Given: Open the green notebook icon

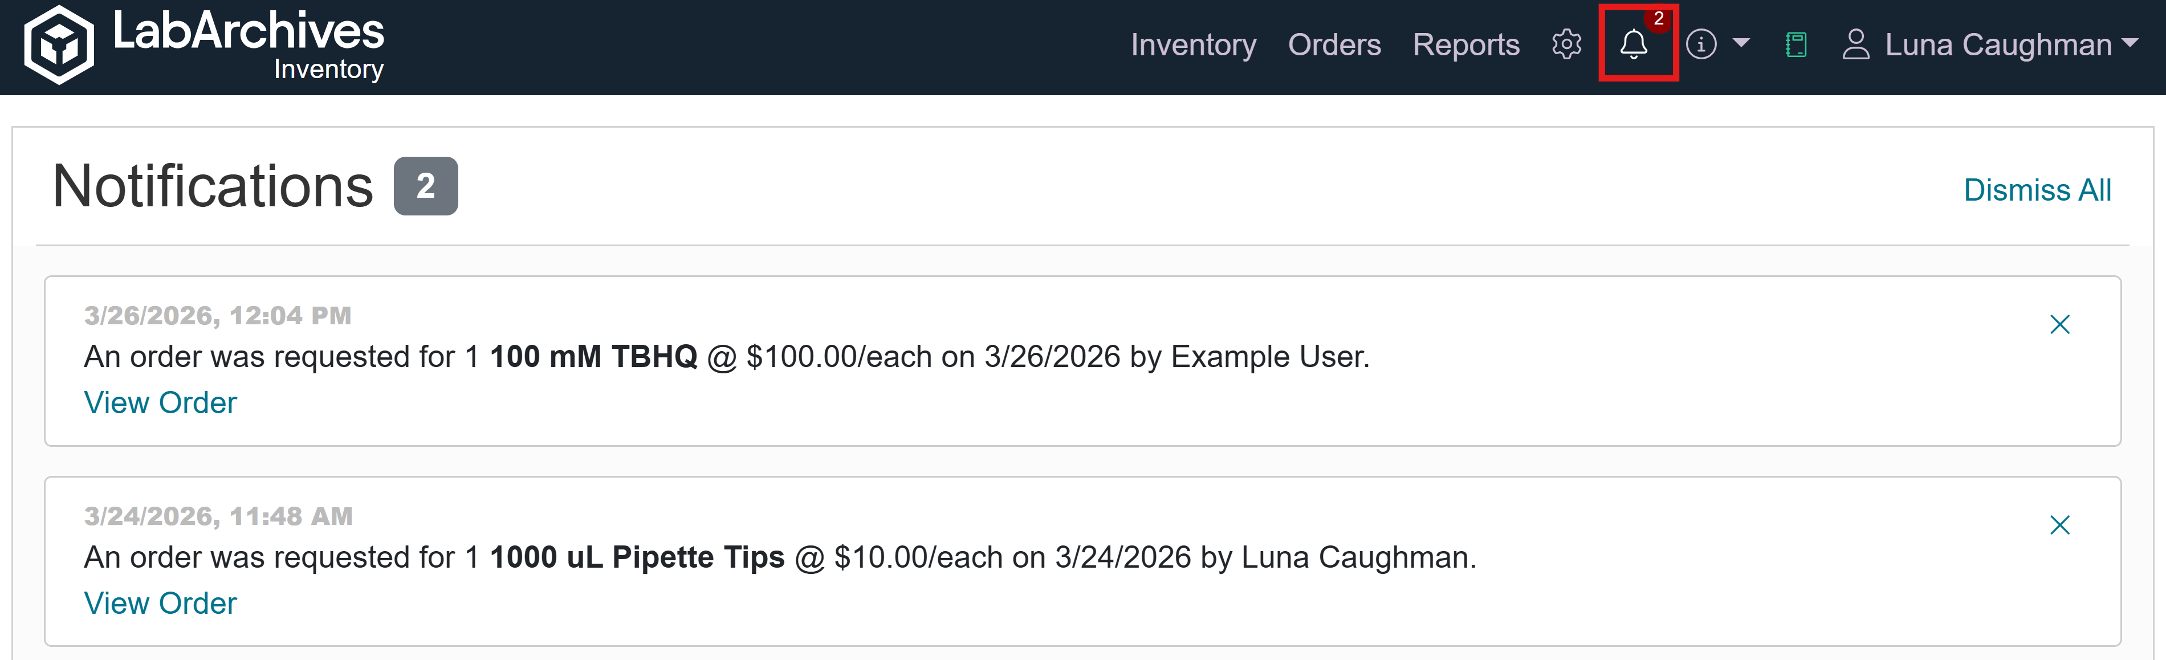Looking at the screenshot, I should click(x=1796, y=44).
